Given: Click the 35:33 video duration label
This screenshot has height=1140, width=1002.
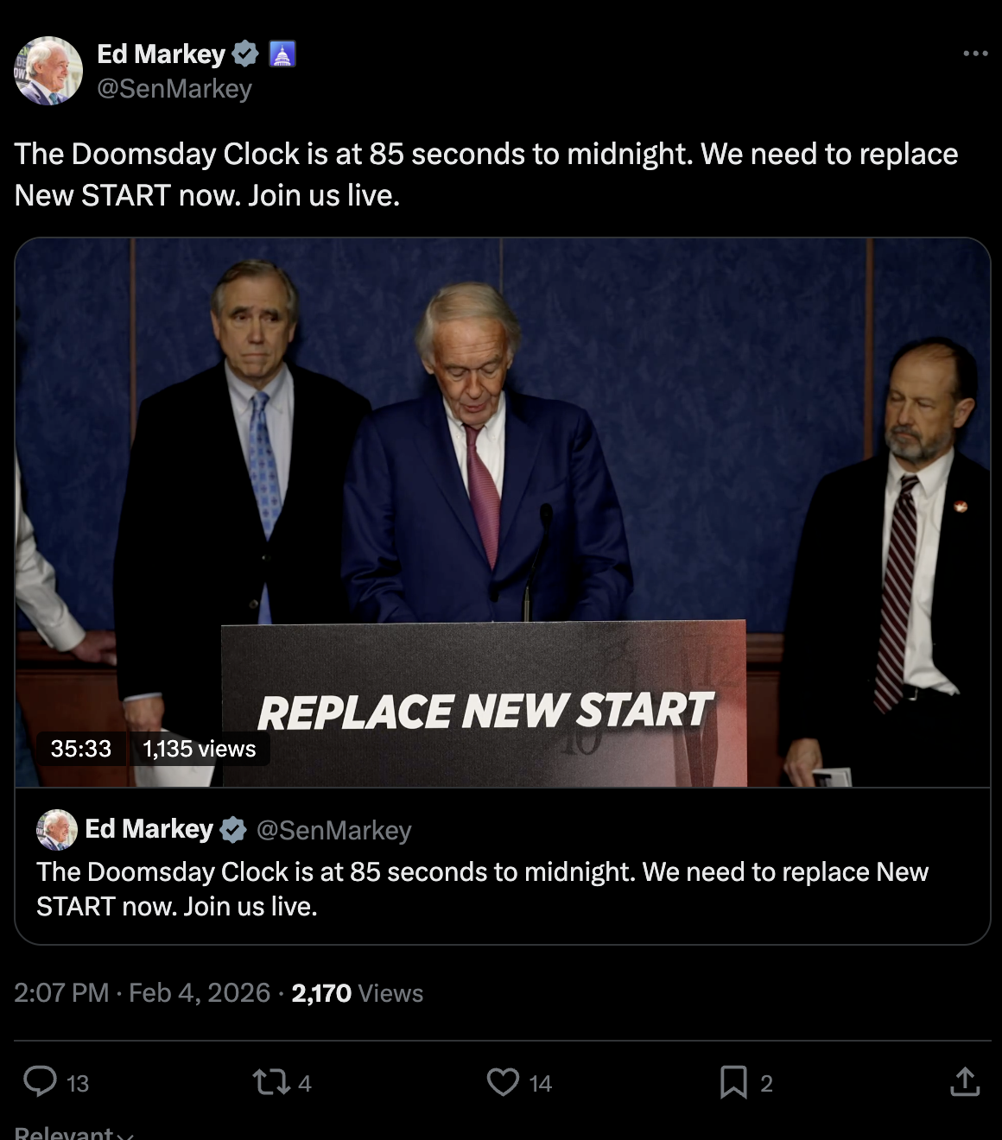Looking at the screenshot, I should tap(81, 749).
